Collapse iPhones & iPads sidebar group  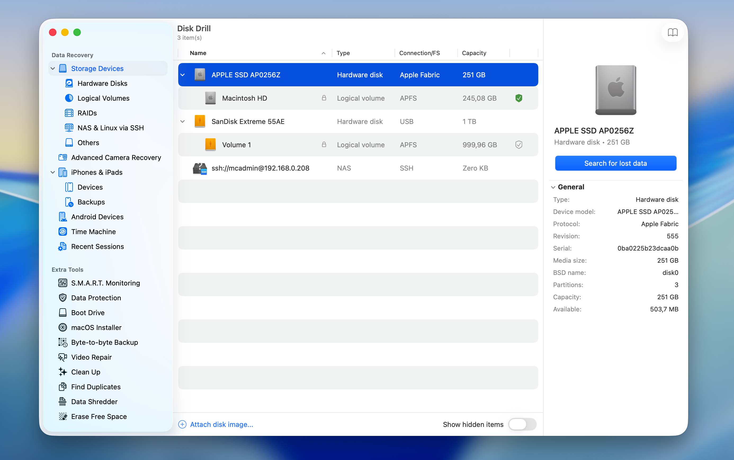(x=53, y=172)
